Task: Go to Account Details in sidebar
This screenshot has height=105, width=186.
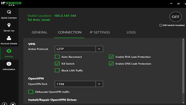Action: point(9,40)
